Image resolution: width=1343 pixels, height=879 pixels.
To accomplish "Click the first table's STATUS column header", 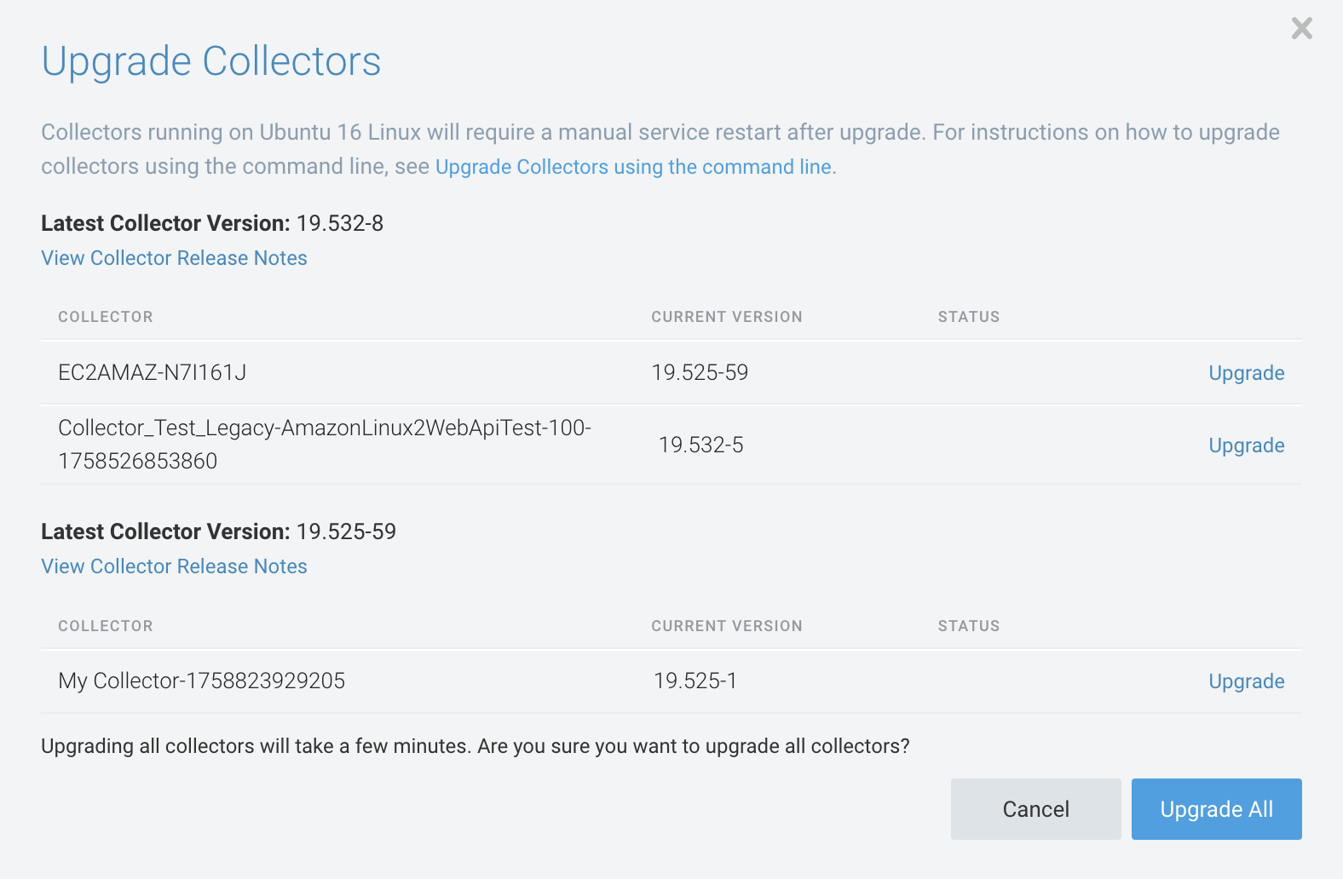I will coord(969,317).
